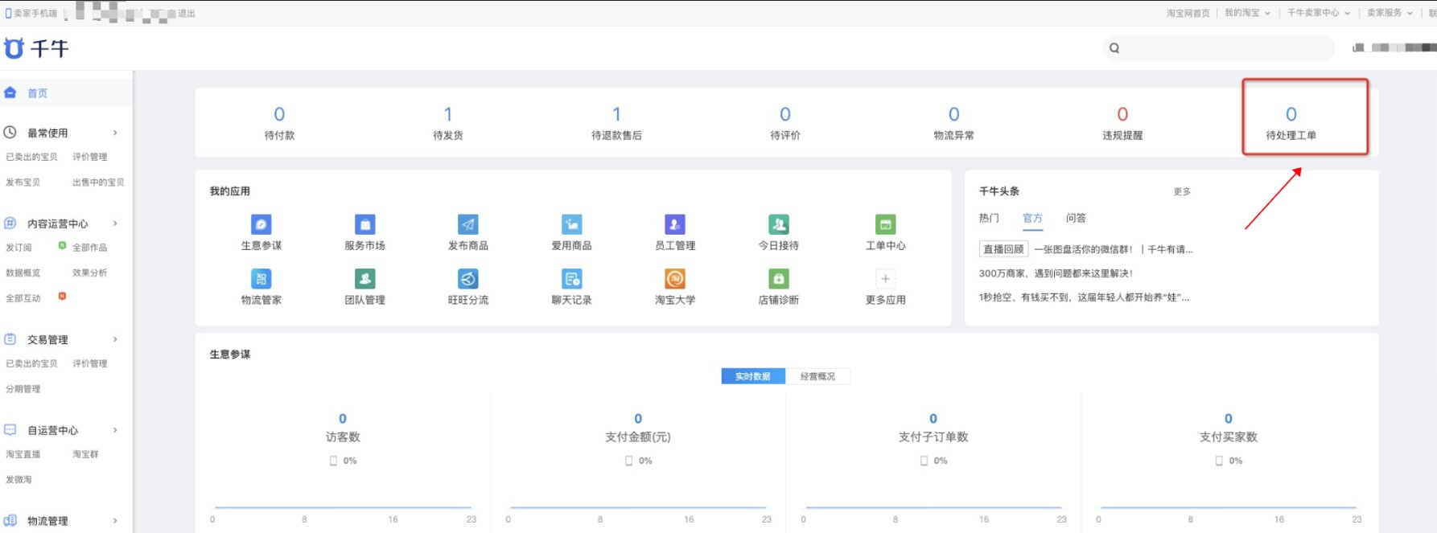Open 分期管理 under 交易管理

click(23, 389)
